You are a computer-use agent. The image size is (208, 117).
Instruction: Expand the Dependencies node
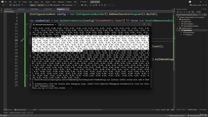181,32
